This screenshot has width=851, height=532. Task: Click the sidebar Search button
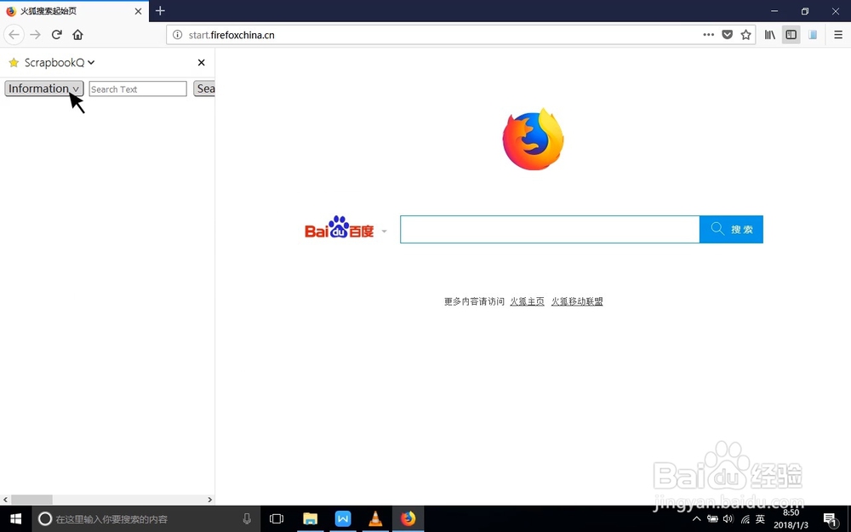(x=204, y=89)
